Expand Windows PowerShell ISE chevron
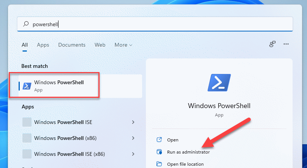The width and height of the screenshot is (307, 168). (x=133, y=122)
